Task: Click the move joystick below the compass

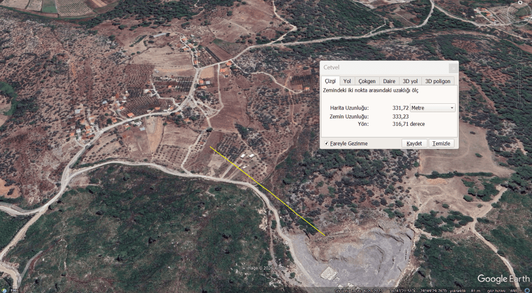Action: point(519,38)
